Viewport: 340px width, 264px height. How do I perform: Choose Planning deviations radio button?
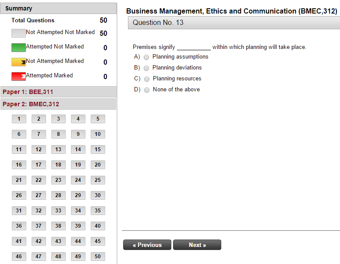[146, 68]
